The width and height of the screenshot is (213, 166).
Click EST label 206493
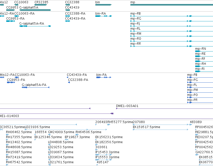coord(101,122)
